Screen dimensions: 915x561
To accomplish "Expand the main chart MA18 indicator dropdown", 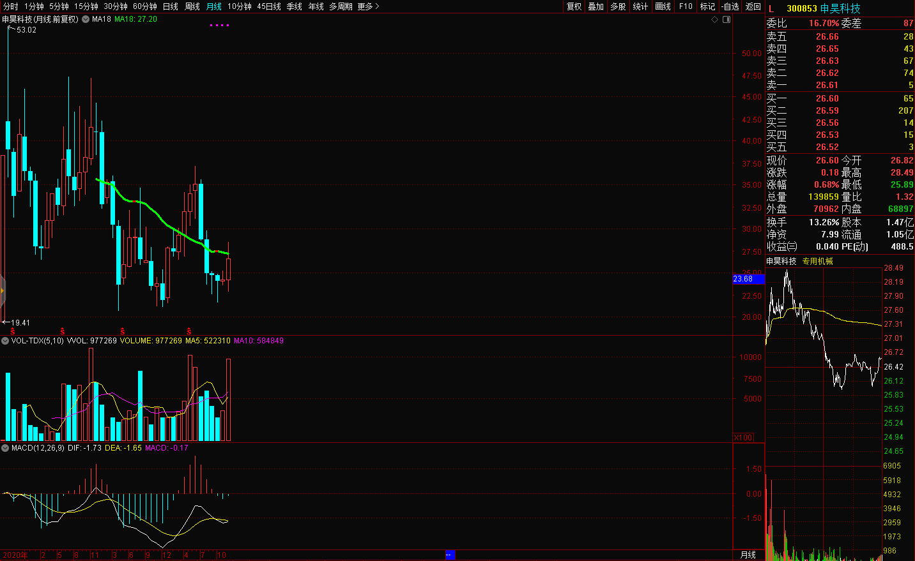I will pyautogui.click(x=86, y=19).
